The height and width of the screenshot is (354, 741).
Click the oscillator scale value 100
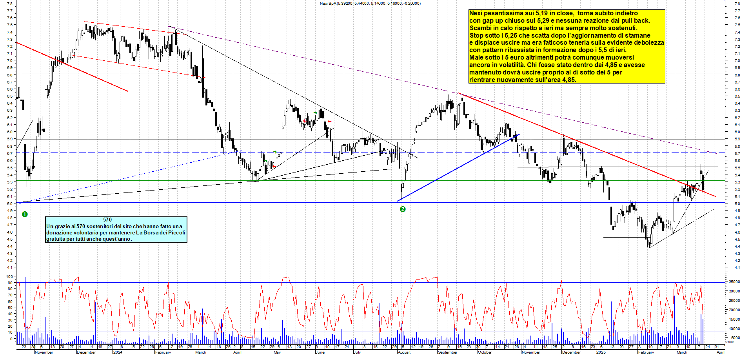[9, 276]
